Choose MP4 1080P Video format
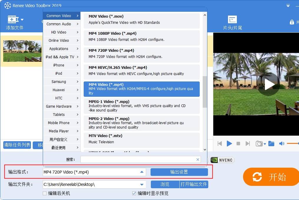 click(x=142, y=38)
